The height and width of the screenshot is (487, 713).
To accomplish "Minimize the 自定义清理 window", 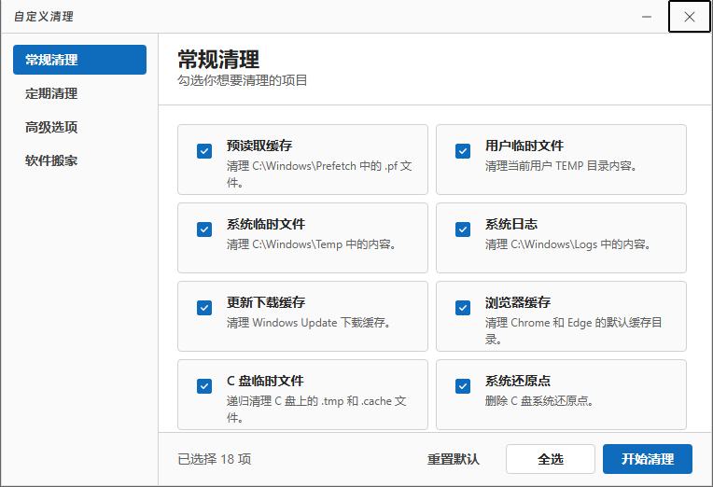I will [647, 17].
